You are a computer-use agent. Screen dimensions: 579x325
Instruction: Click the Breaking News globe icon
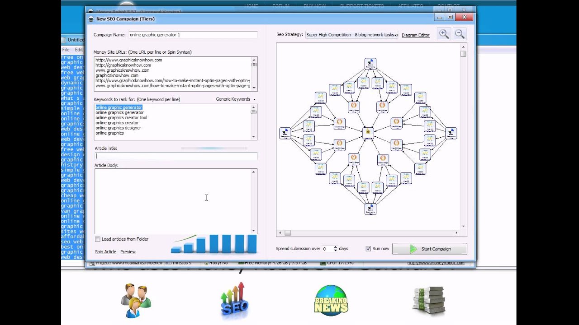coord(331,300)
